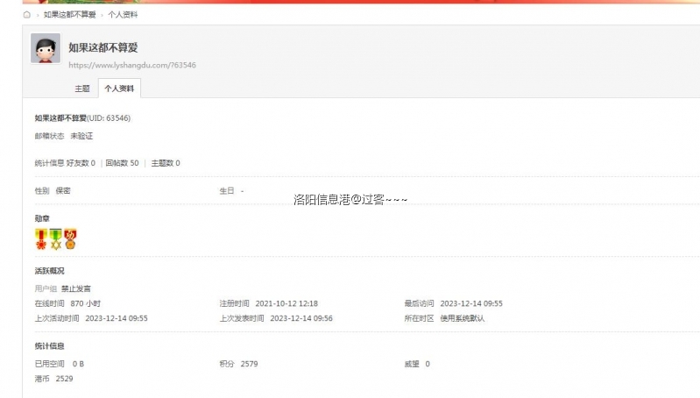Click the 保密 gender value
The image size is (700, 398).
63,191
